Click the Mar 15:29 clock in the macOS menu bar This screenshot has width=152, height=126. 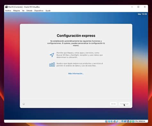click(142, 14)
